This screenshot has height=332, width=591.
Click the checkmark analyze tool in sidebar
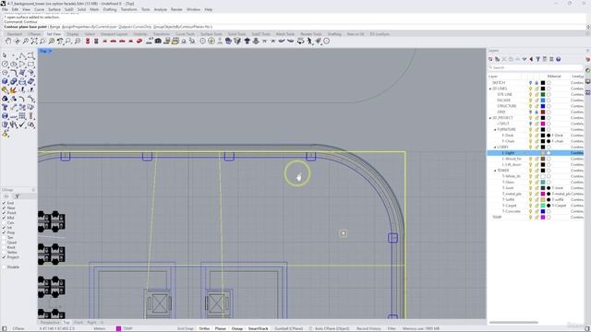[x=22, y=125]
